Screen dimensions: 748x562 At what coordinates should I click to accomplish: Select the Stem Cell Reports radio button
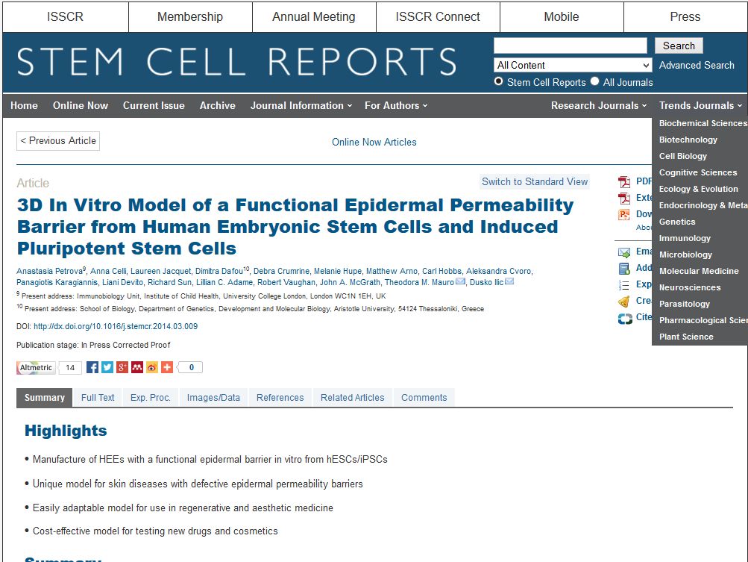[499, 81]
